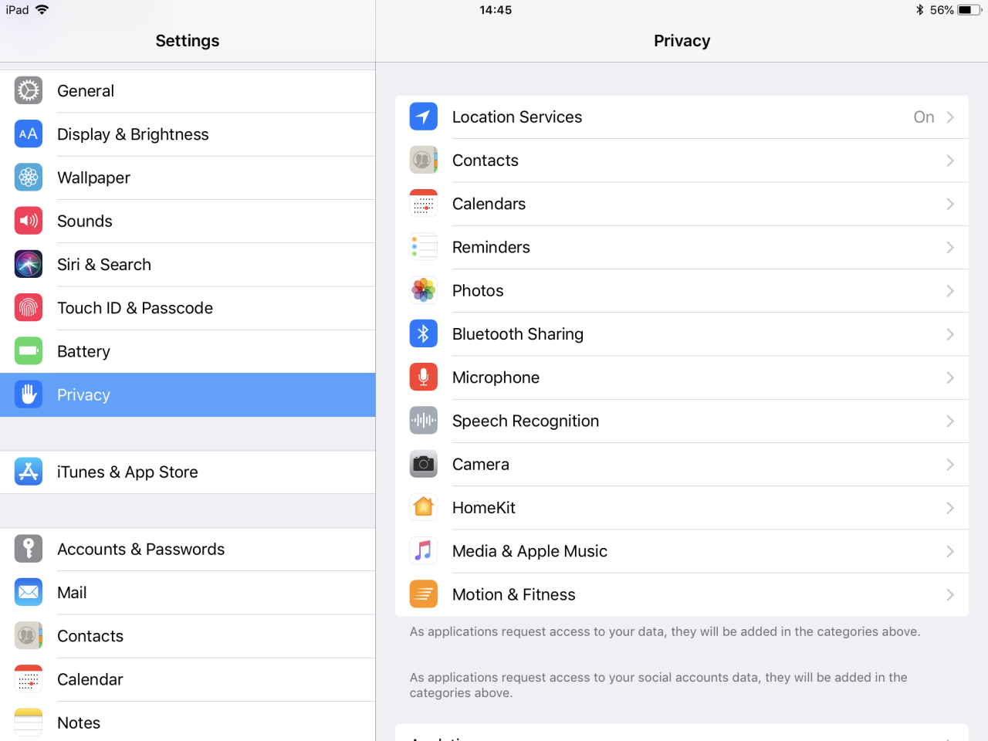Viewport: 988px width, 741px height.
Task: Expand the Contacts privacy row chevron
Action: (x=950, y=161)
